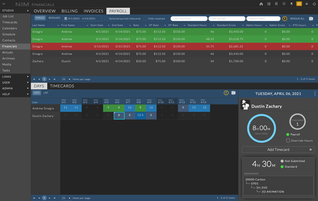Click the Search Users field

[x=263, y=19]
